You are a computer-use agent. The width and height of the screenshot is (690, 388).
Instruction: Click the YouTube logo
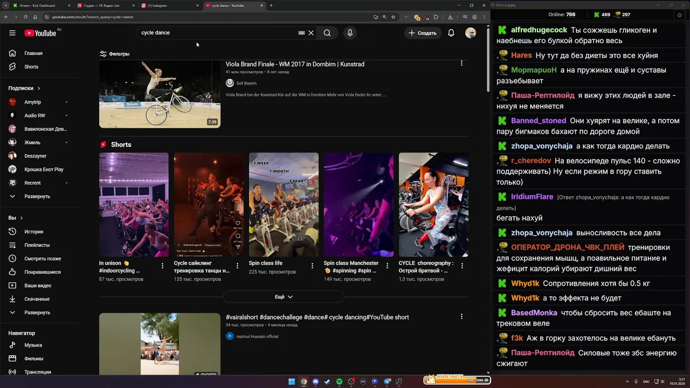click(40, 33)
